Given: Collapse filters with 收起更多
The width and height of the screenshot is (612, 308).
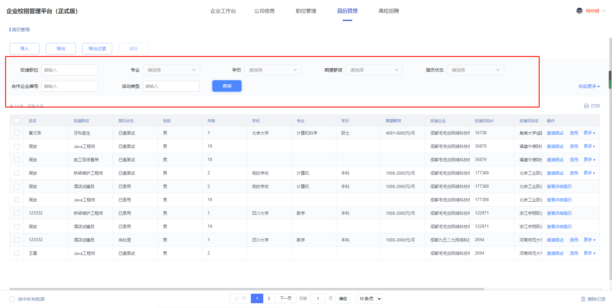Looking at the screenshot, I should tap(589, 86).
